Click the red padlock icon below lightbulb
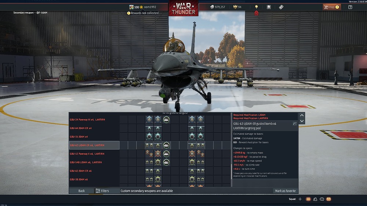Viewport: 367px width, 206px height. [x=256, y=13]
